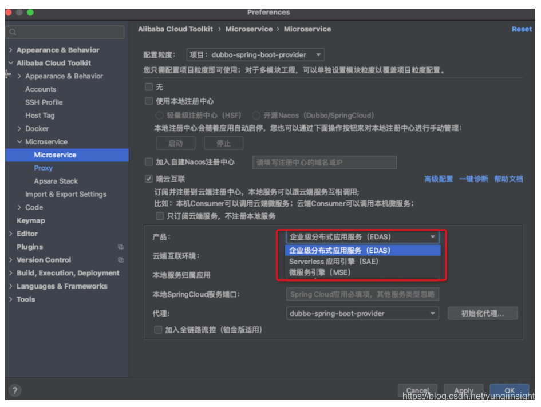The width and height of the screenshot is (541, 407).
Task: Open the Keymap settings
Action: point(31,220)
